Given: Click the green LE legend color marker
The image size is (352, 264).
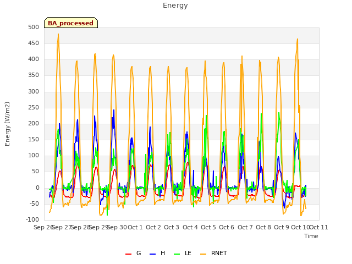Looking at the screenshot, I should [177, 254].
